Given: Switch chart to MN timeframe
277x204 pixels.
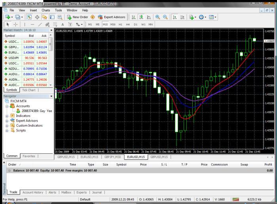Looking at the screenshot, I should point(151,25).
